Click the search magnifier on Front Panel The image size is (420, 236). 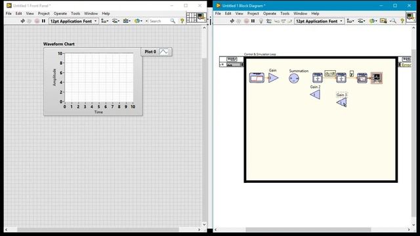pyautogui.click(x=173, y=21)
